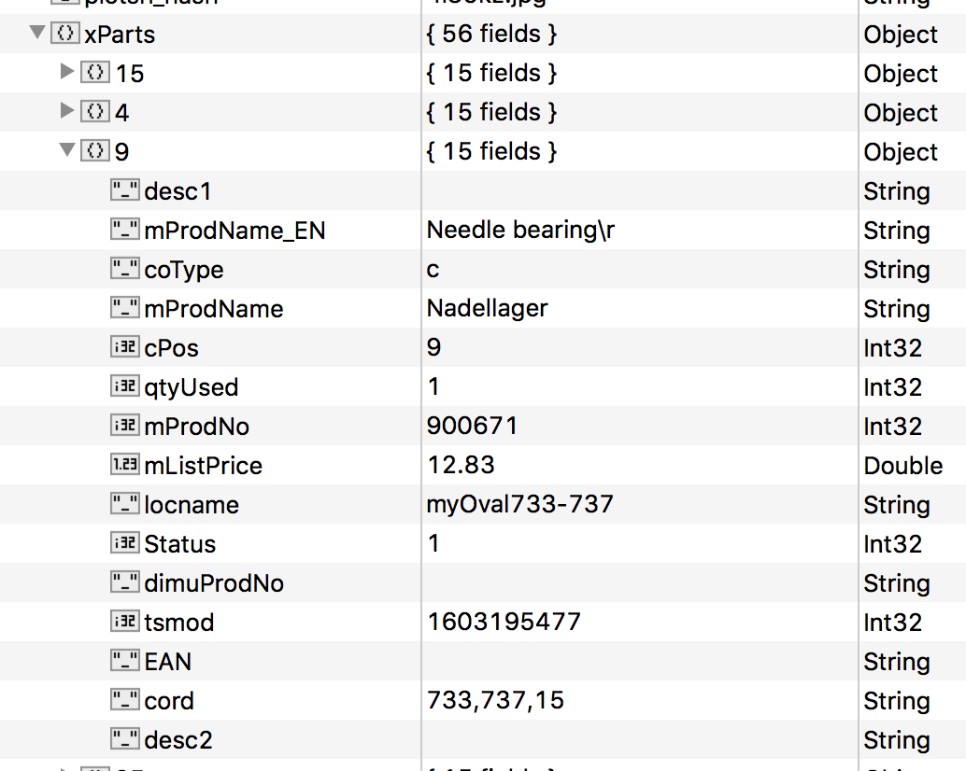Viewport: 966px width, 771px height.
Task: Click the Int32 icon beside cPos
Action: pos(124,348)
